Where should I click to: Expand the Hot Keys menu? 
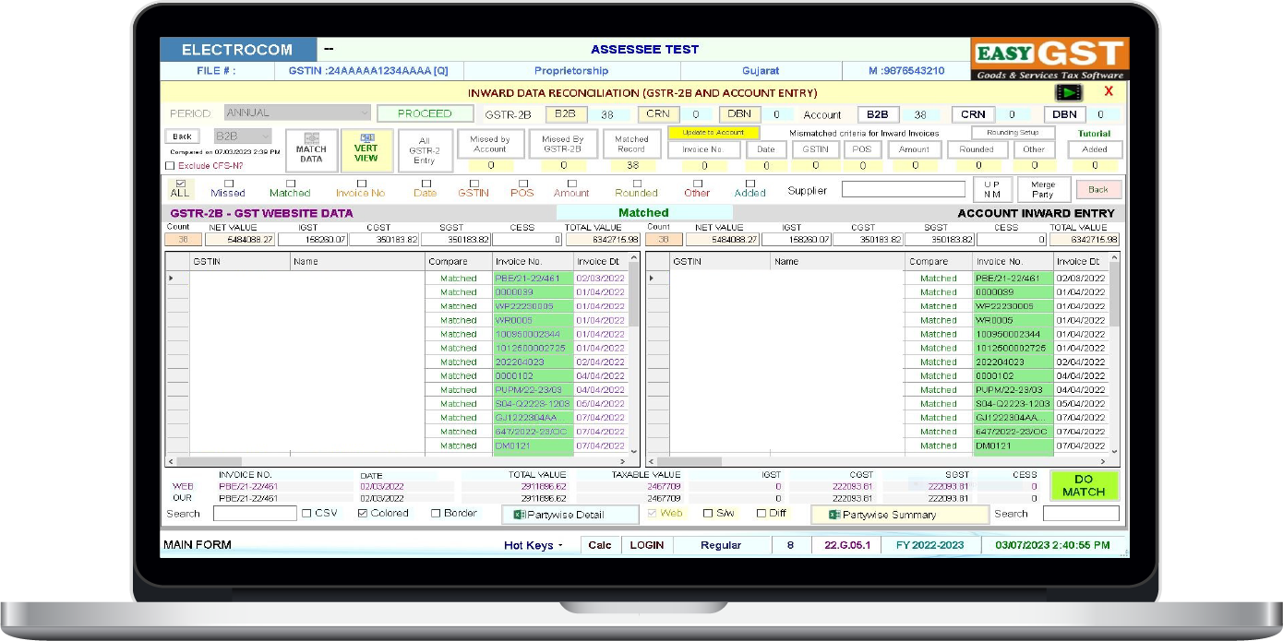click(533, 545)
